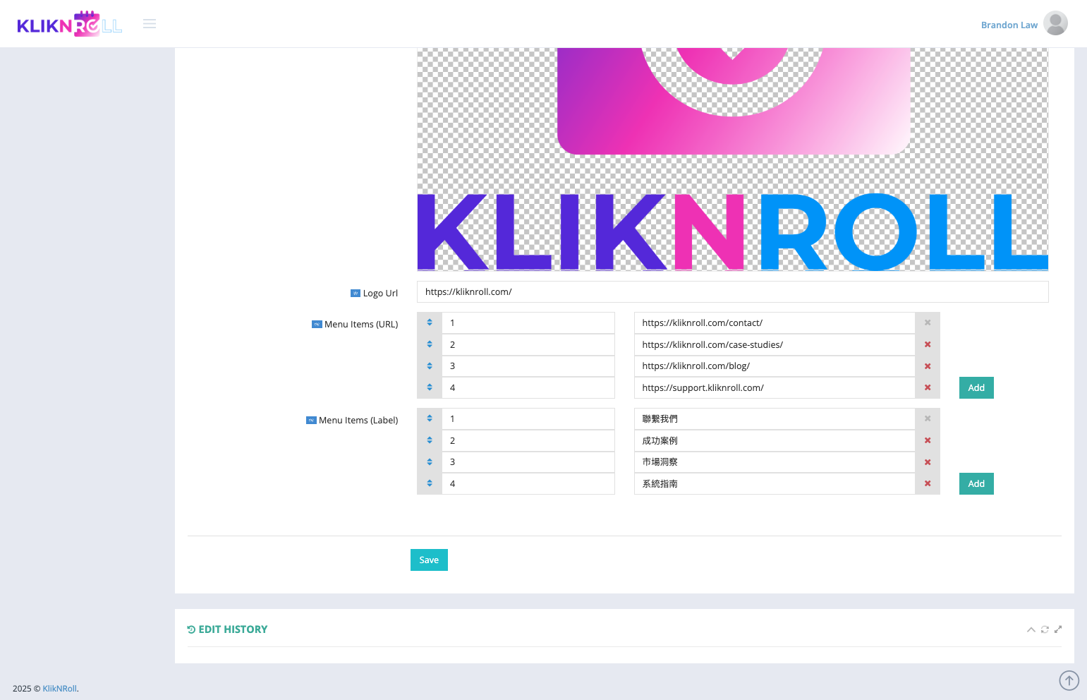1087x700 pixels.
Task: Remove URL row with case-studies link
Action: [x=928, y=344]
